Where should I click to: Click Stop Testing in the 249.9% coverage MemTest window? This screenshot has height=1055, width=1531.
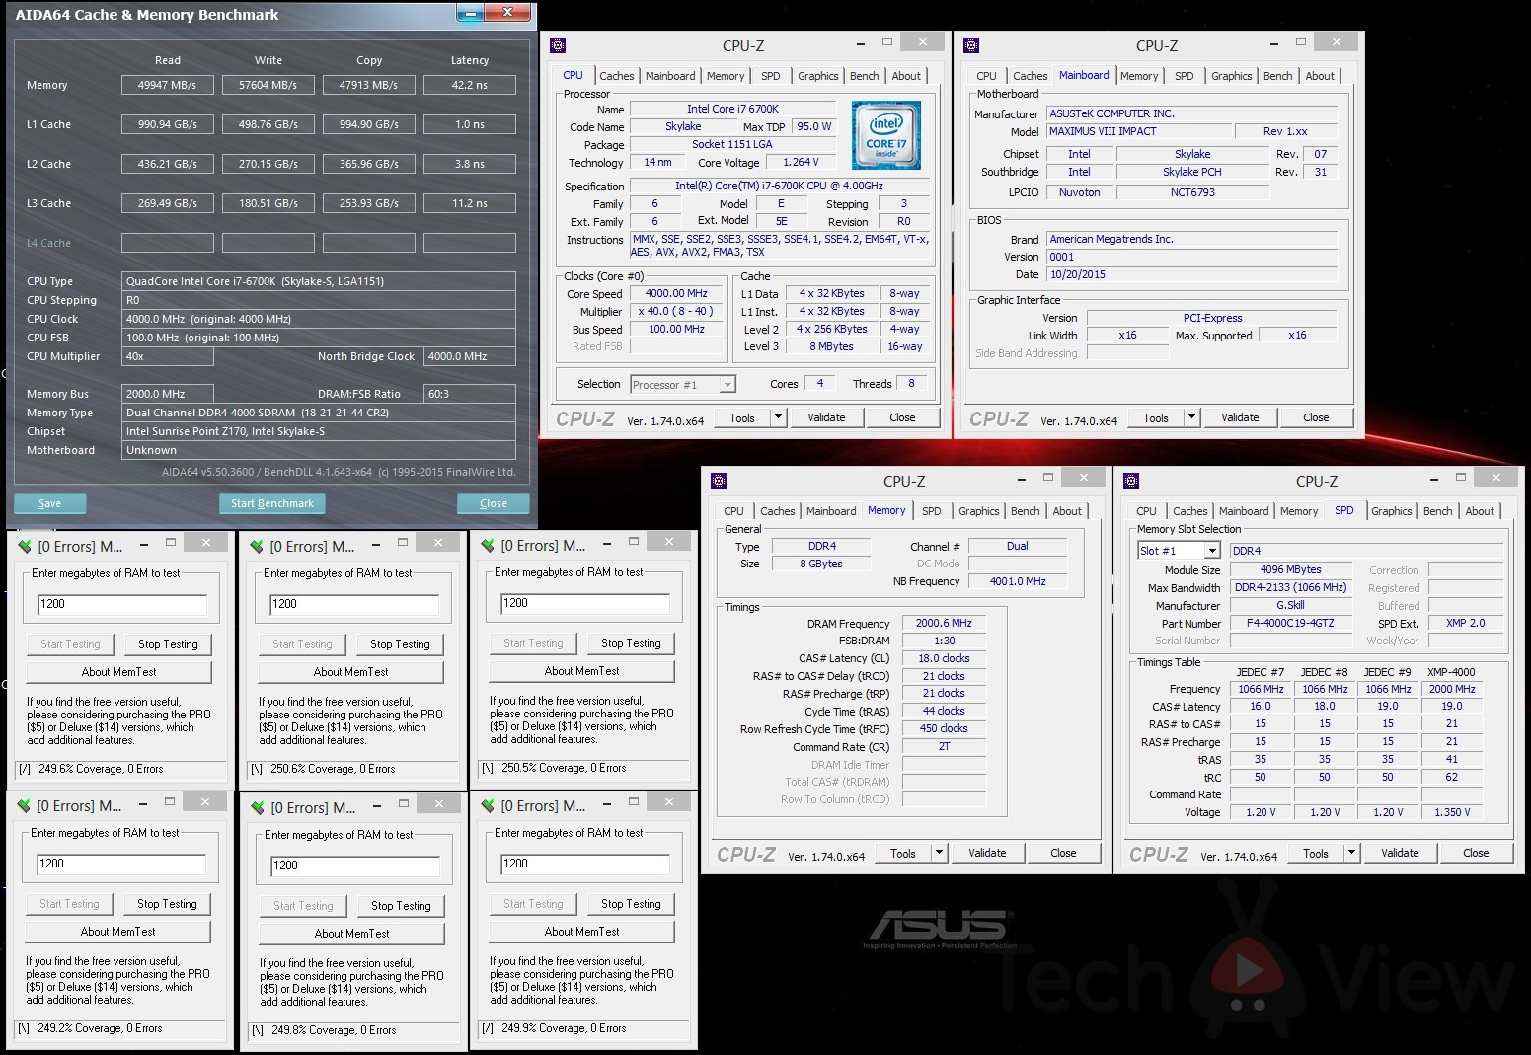point(631,904)
